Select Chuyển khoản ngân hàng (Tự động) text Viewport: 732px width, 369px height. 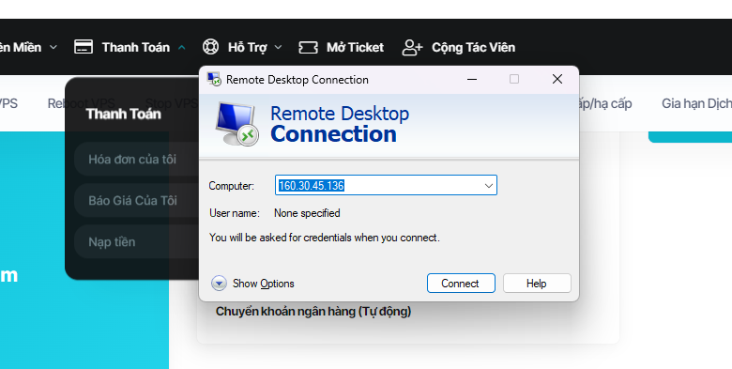click(313, 311)
